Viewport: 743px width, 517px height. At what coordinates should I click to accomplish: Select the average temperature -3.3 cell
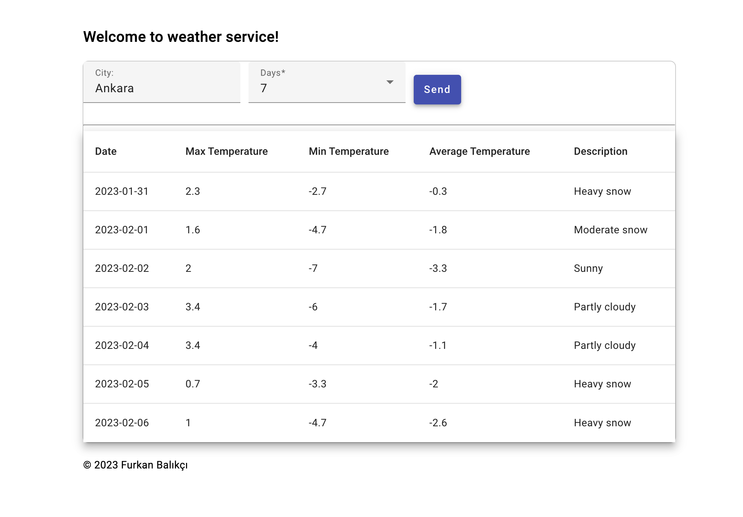pyautogui.click(x=437, y=268)
